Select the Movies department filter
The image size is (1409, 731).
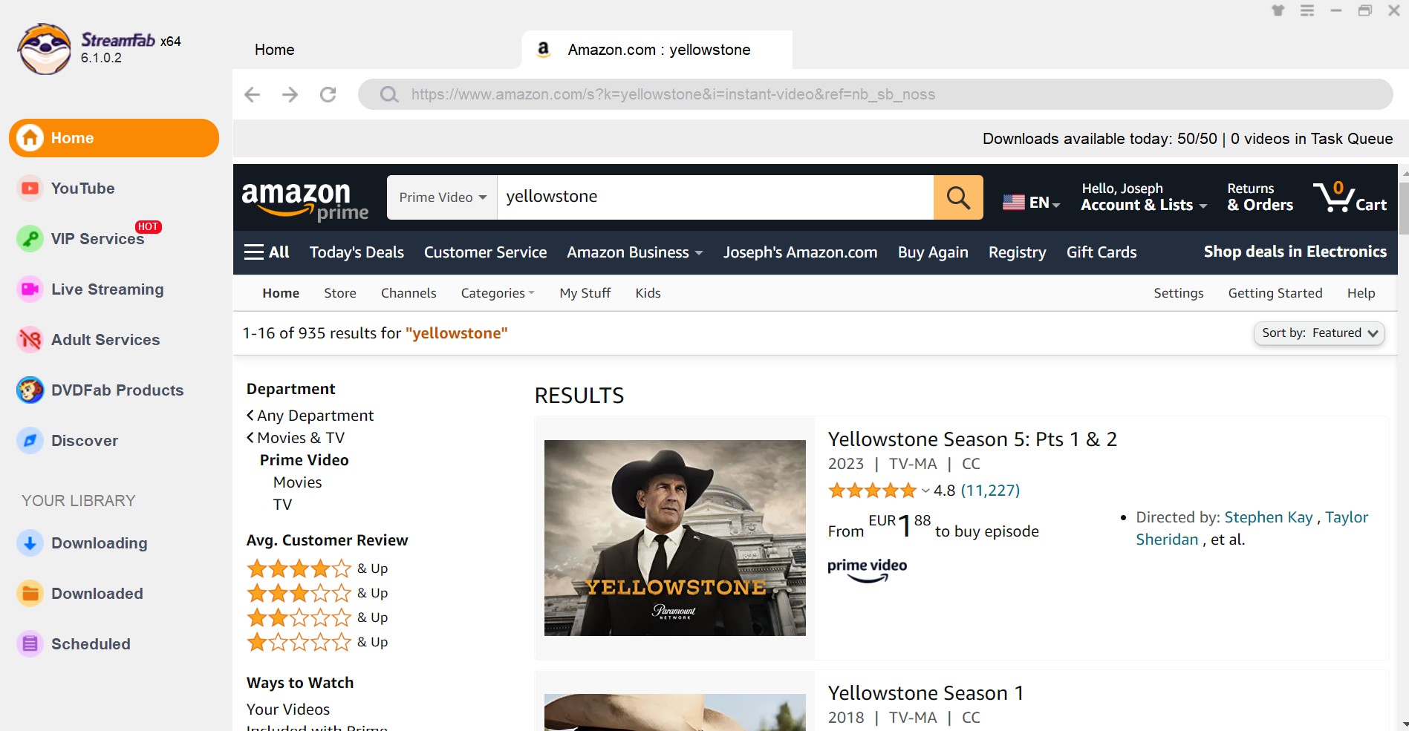tap(297, 482)
